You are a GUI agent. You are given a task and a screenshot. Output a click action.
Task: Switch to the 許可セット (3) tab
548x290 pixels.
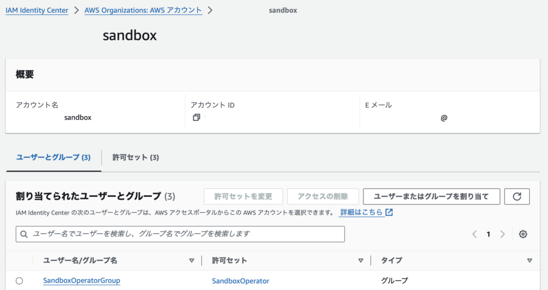[135, 158]
